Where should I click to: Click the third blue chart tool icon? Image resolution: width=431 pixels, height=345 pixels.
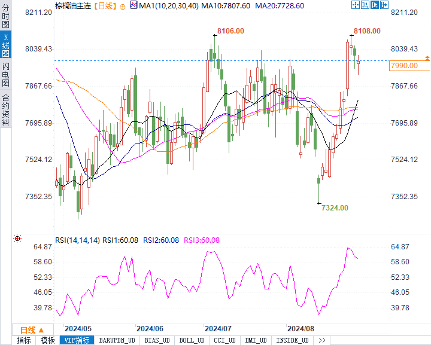coord(375,5)
